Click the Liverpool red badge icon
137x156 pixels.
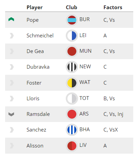tap(72, 145)
